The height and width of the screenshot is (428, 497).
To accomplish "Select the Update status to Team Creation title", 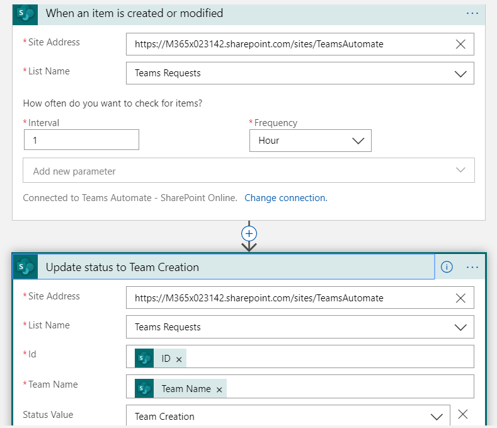I will [x=122, y=267].
